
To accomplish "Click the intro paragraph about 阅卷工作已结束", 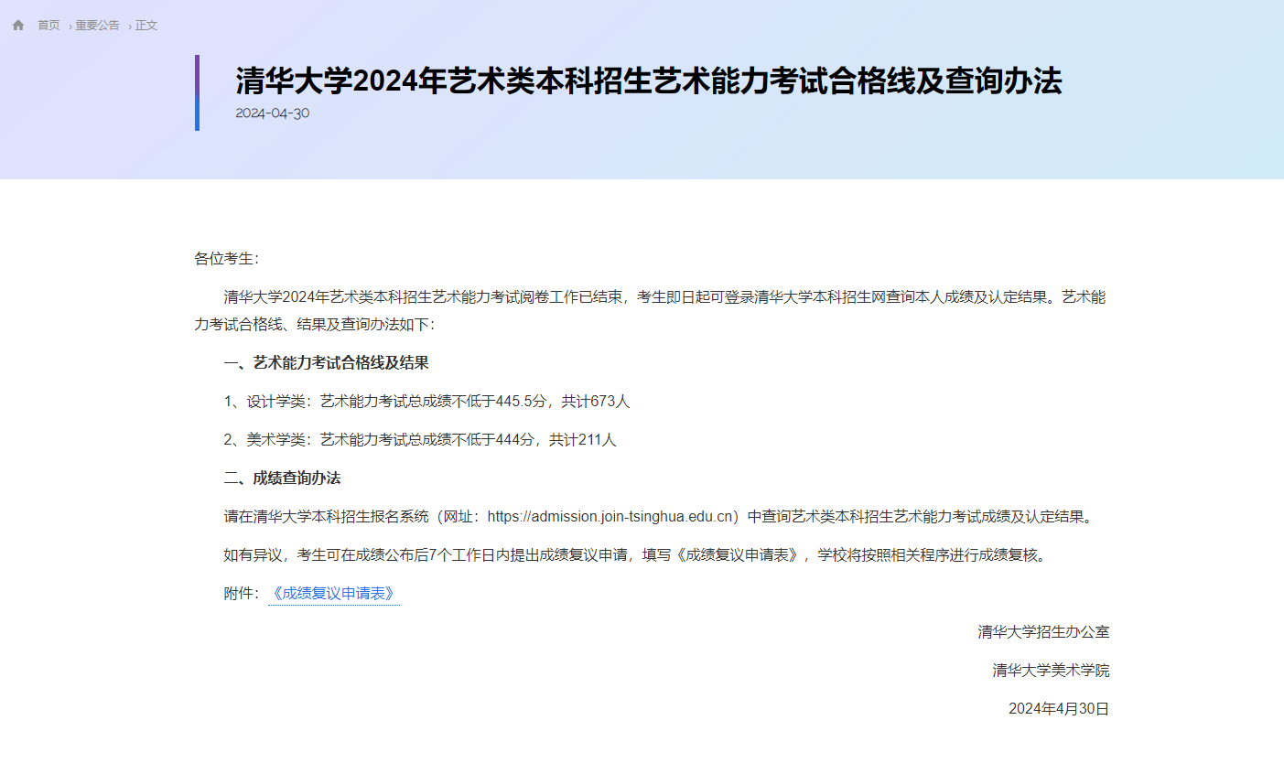I will [650, 311].
